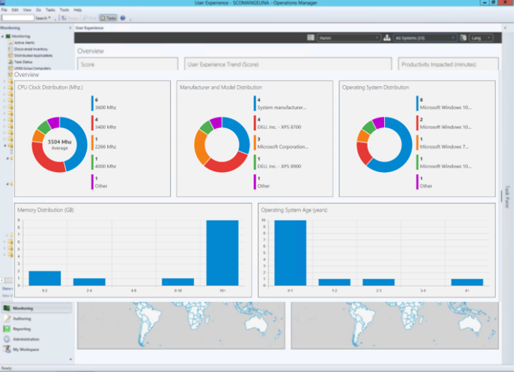Open the Tools menu
514x372 pixels.
coord(64,10)
